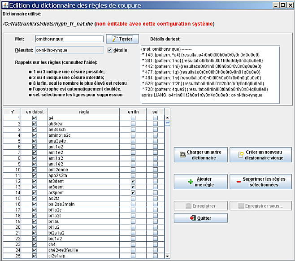The image size is (295, 261).
Task: Click the Enregistrer button
Action: (200, 206)
